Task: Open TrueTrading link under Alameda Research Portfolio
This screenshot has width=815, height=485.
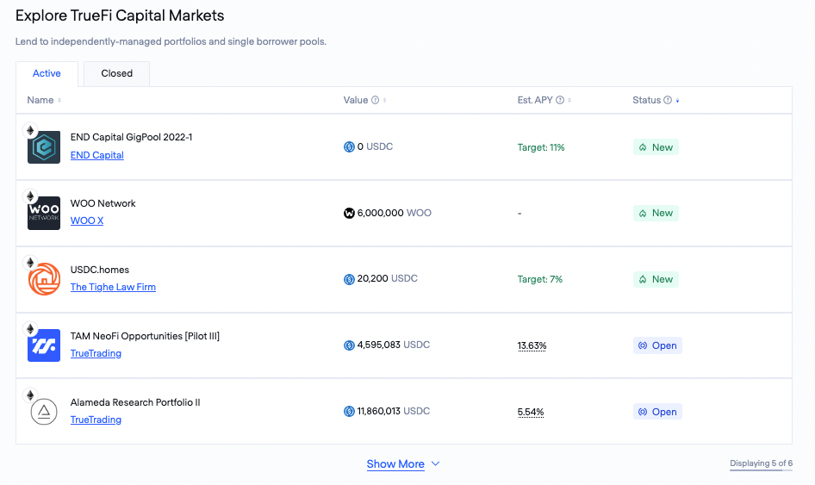Action: pos(96,420)
